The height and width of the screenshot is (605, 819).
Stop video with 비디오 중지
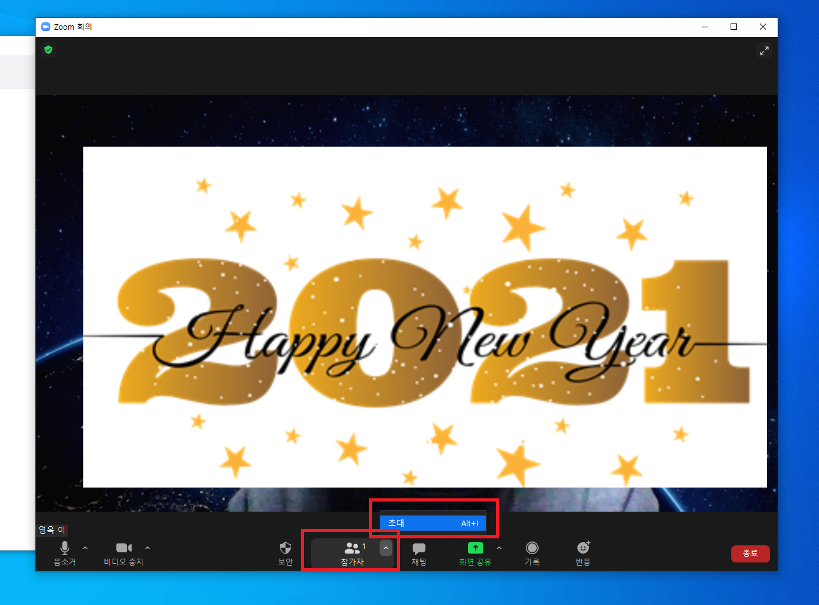[x=124, y=553]
